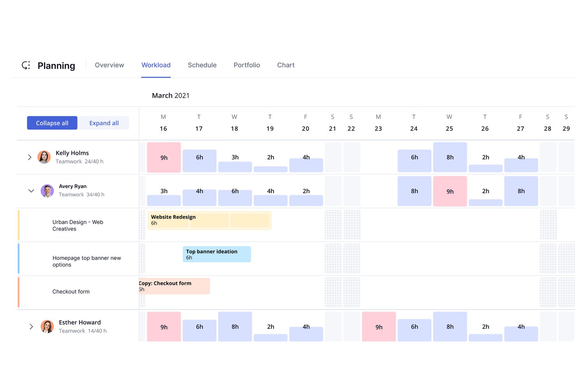Click the Expand all button
This screenshot has height=383, width=575.
[x=104, y=123]
